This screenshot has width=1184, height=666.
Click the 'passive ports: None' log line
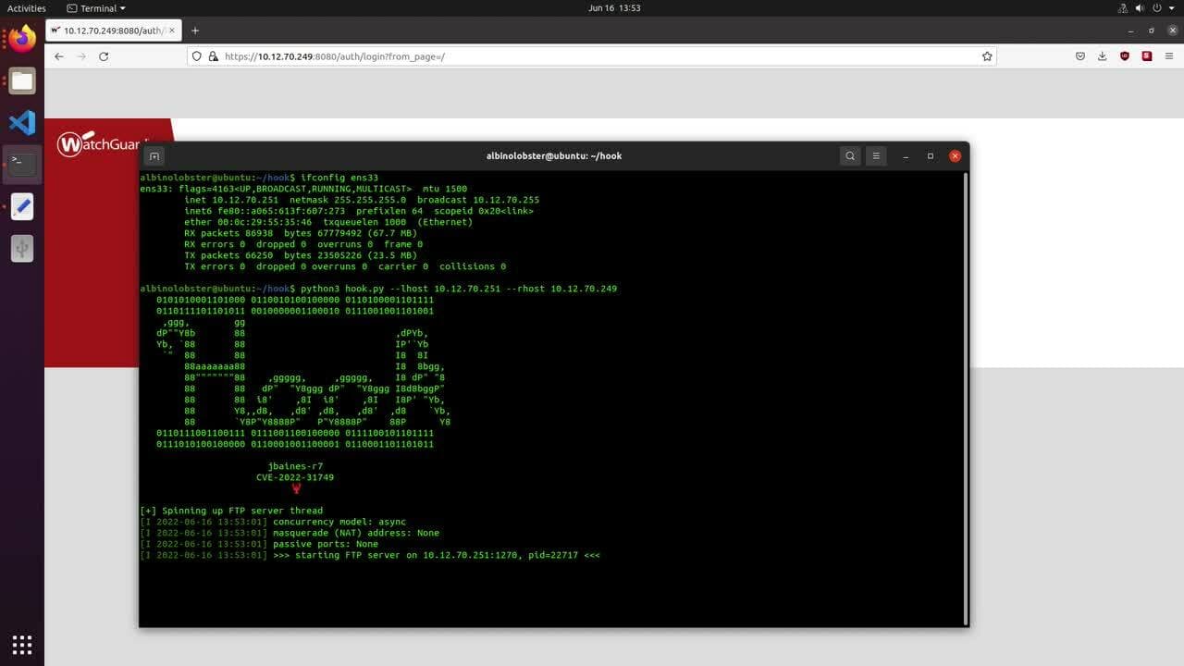click(x=259, y=544)
